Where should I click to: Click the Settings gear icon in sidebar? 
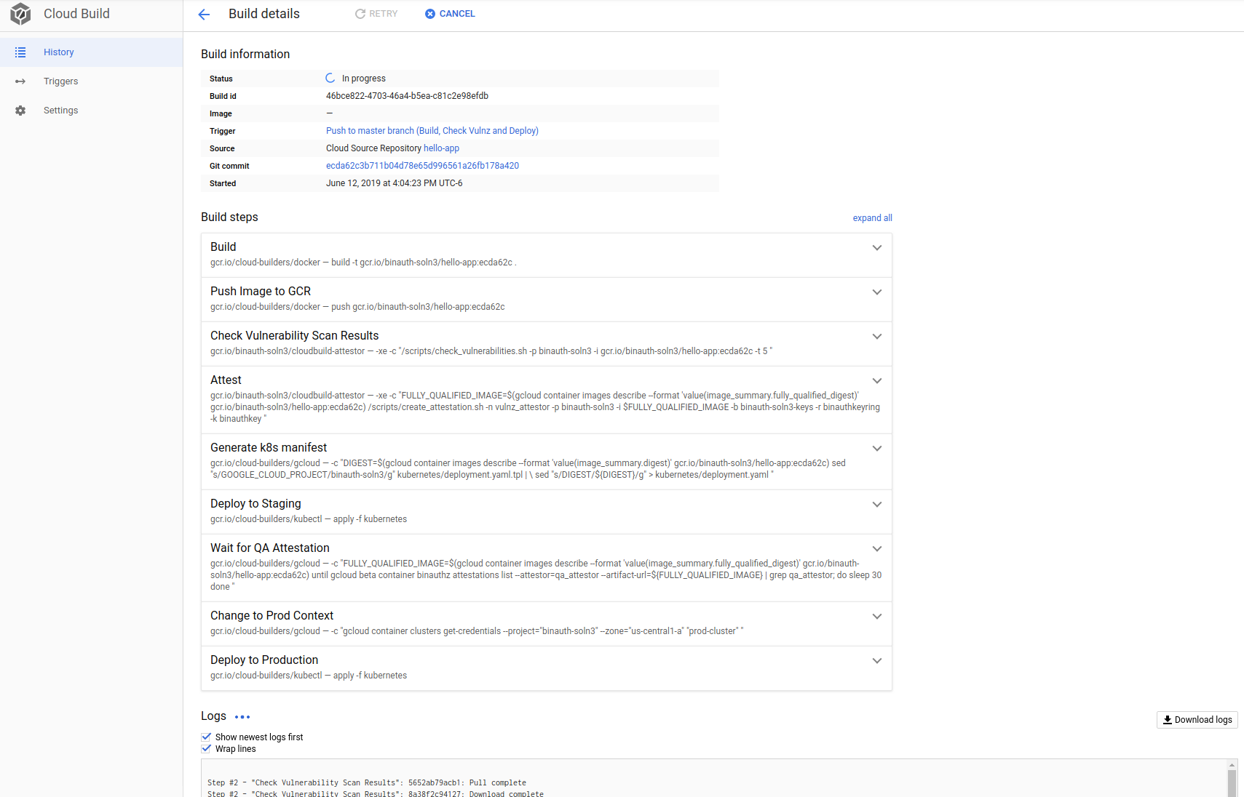pos(20,111)
